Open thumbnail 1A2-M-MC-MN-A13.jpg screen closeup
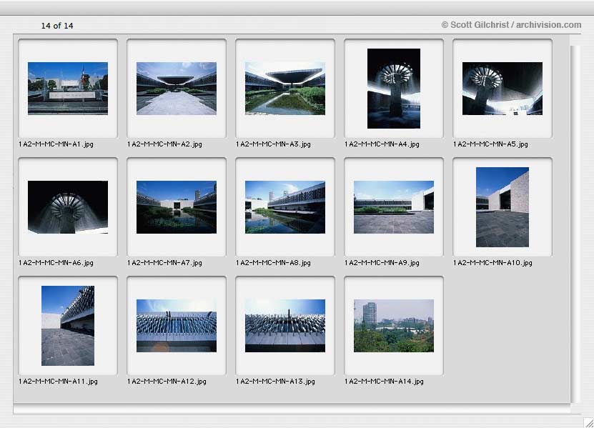 [x=285, y=326]
